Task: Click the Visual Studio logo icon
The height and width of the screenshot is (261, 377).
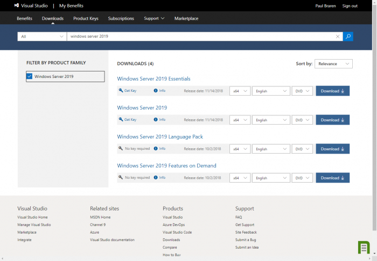Action: 16,5
